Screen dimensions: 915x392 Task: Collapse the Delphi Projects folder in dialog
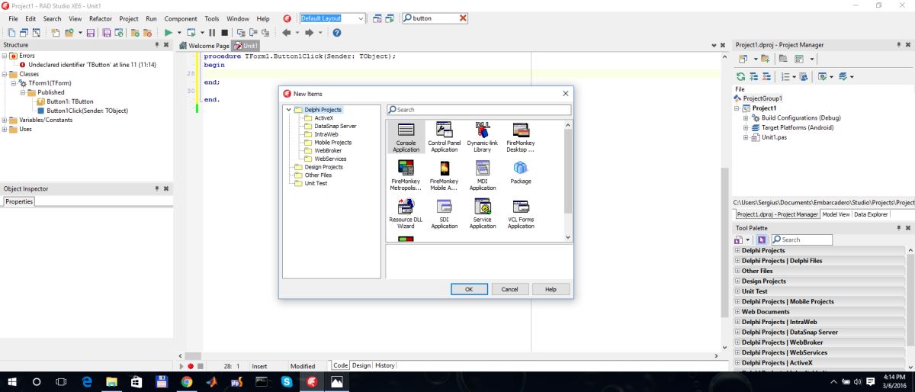click(289, 110)
